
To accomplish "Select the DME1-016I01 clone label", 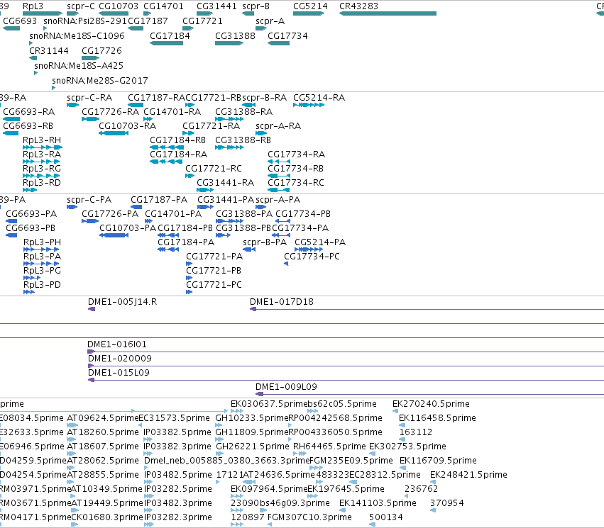I will point(117,344).
